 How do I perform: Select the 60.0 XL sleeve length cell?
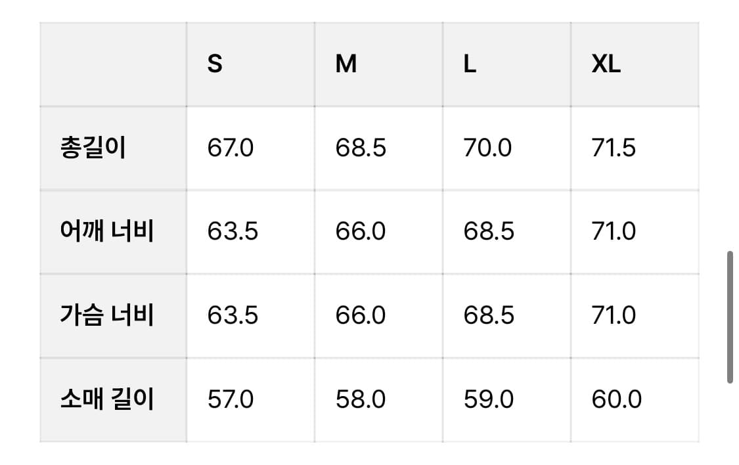click(616, 399)
